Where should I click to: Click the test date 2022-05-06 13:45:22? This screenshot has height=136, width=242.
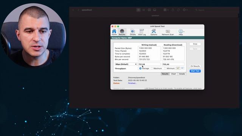click(x=137, y=80)
